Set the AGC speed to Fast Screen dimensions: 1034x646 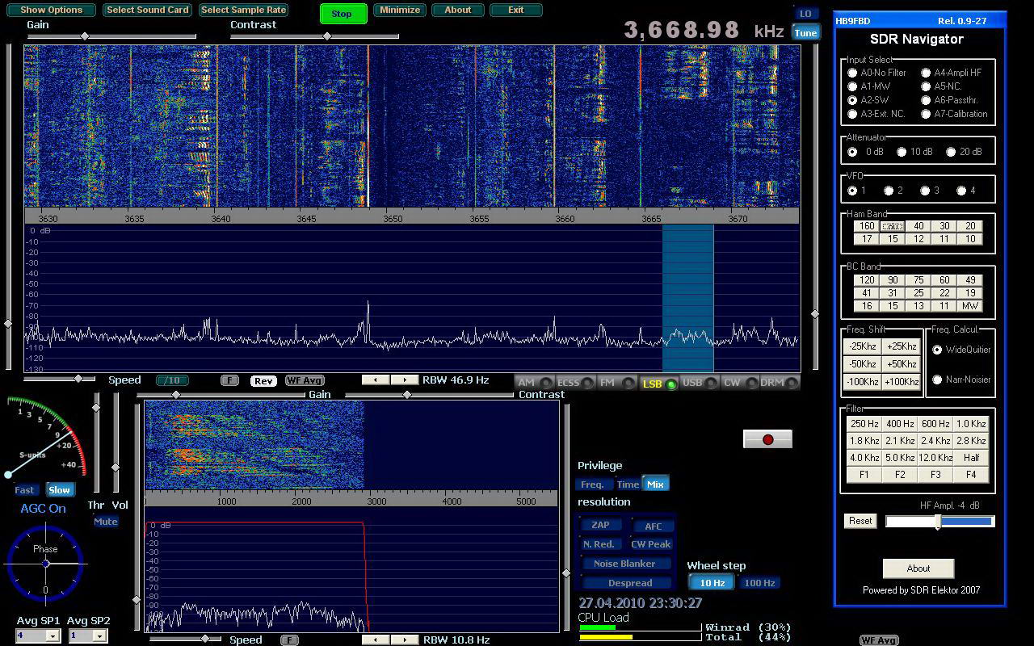click(24, 490)
